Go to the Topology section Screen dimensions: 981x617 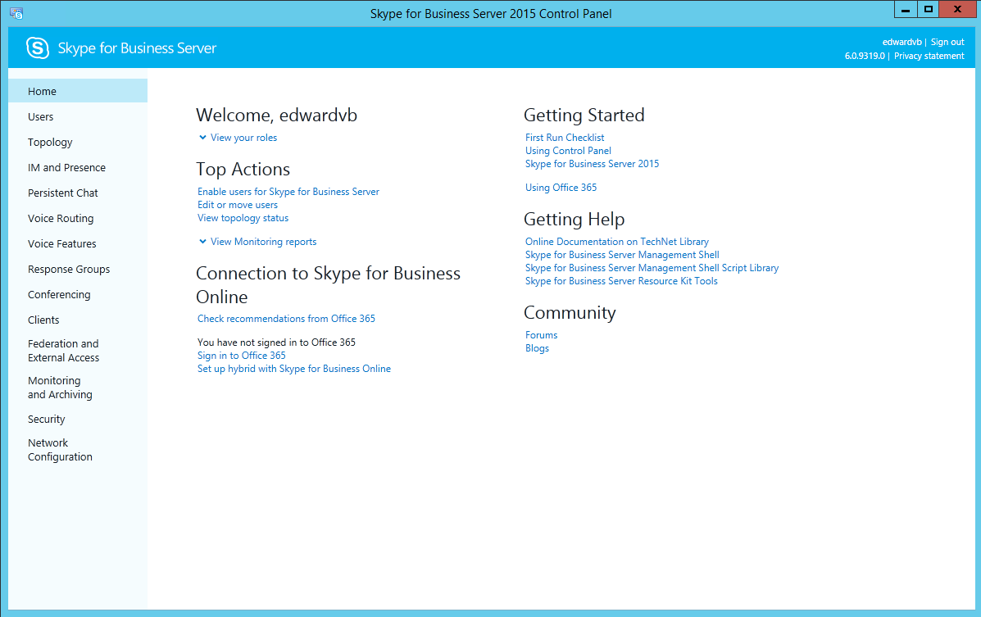point(50,143)
